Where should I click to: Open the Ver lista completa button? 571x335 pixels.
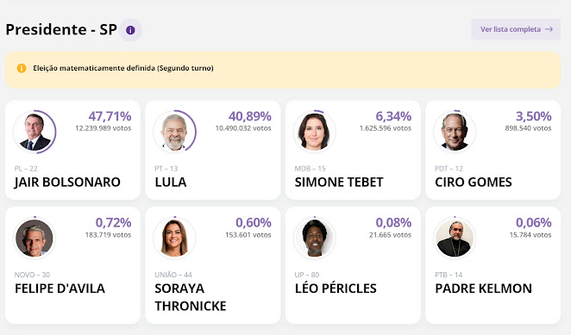[516, 29]
